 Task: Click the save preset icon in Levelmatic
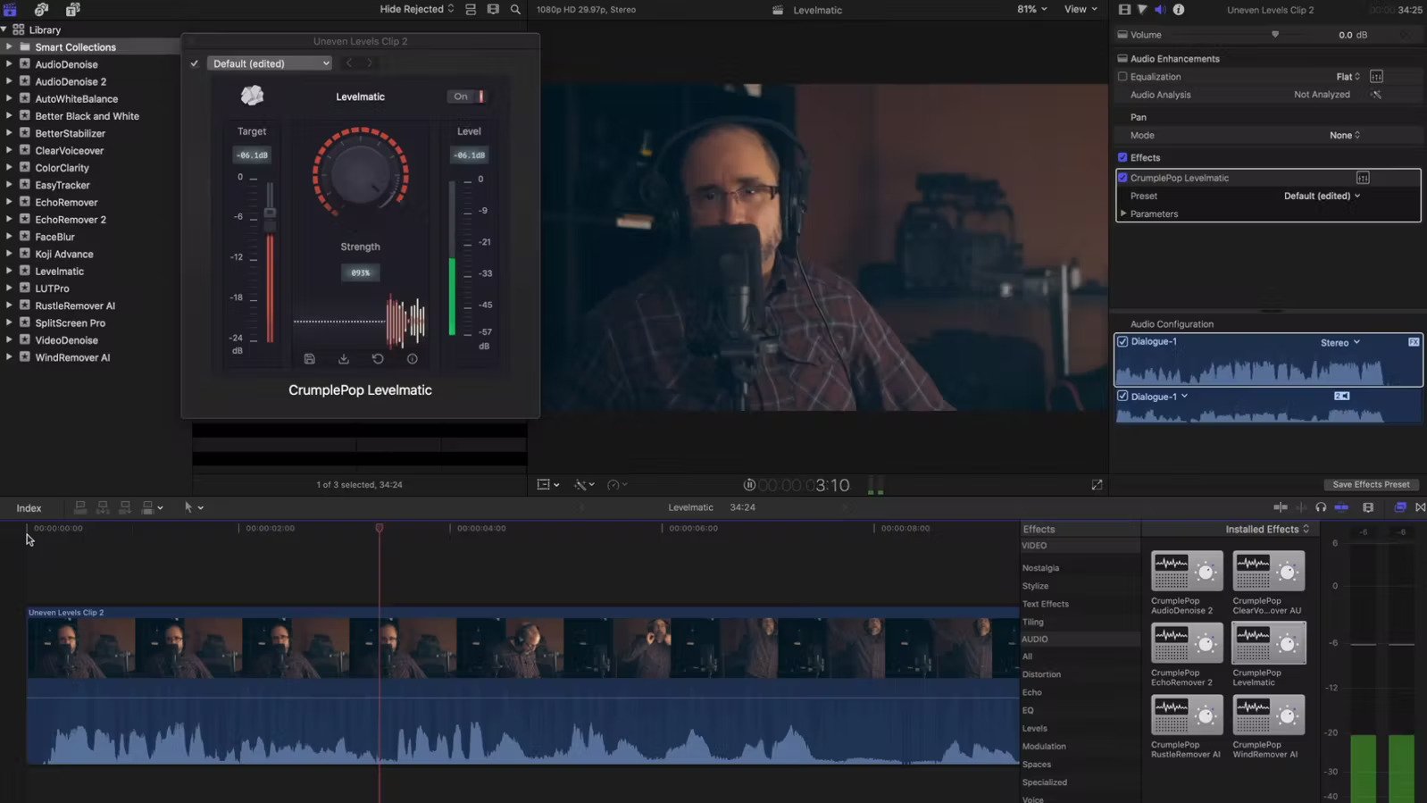309,359
